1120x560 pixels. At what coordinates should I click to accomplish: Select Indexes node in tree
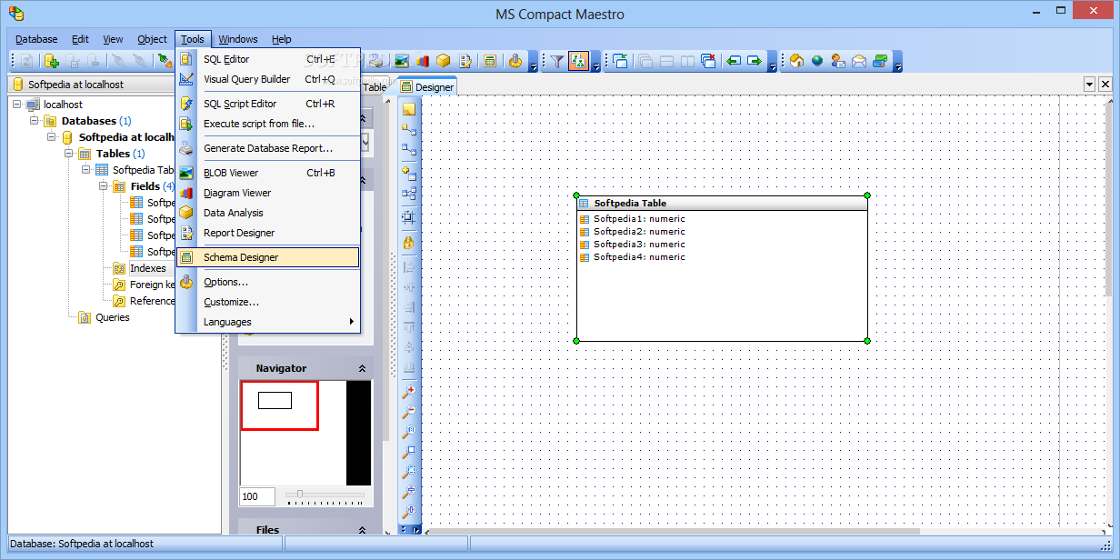(147, 268)
